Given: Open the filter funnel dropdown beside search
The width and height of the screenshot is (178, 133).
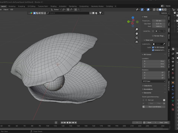Looking at the screenshot, I should pyautogui.click(x=101, y=13).
